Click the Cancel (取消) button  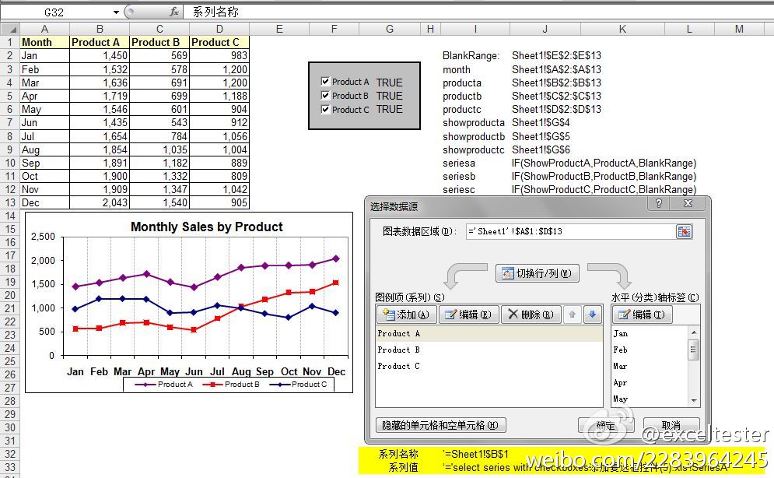(671, 426)
